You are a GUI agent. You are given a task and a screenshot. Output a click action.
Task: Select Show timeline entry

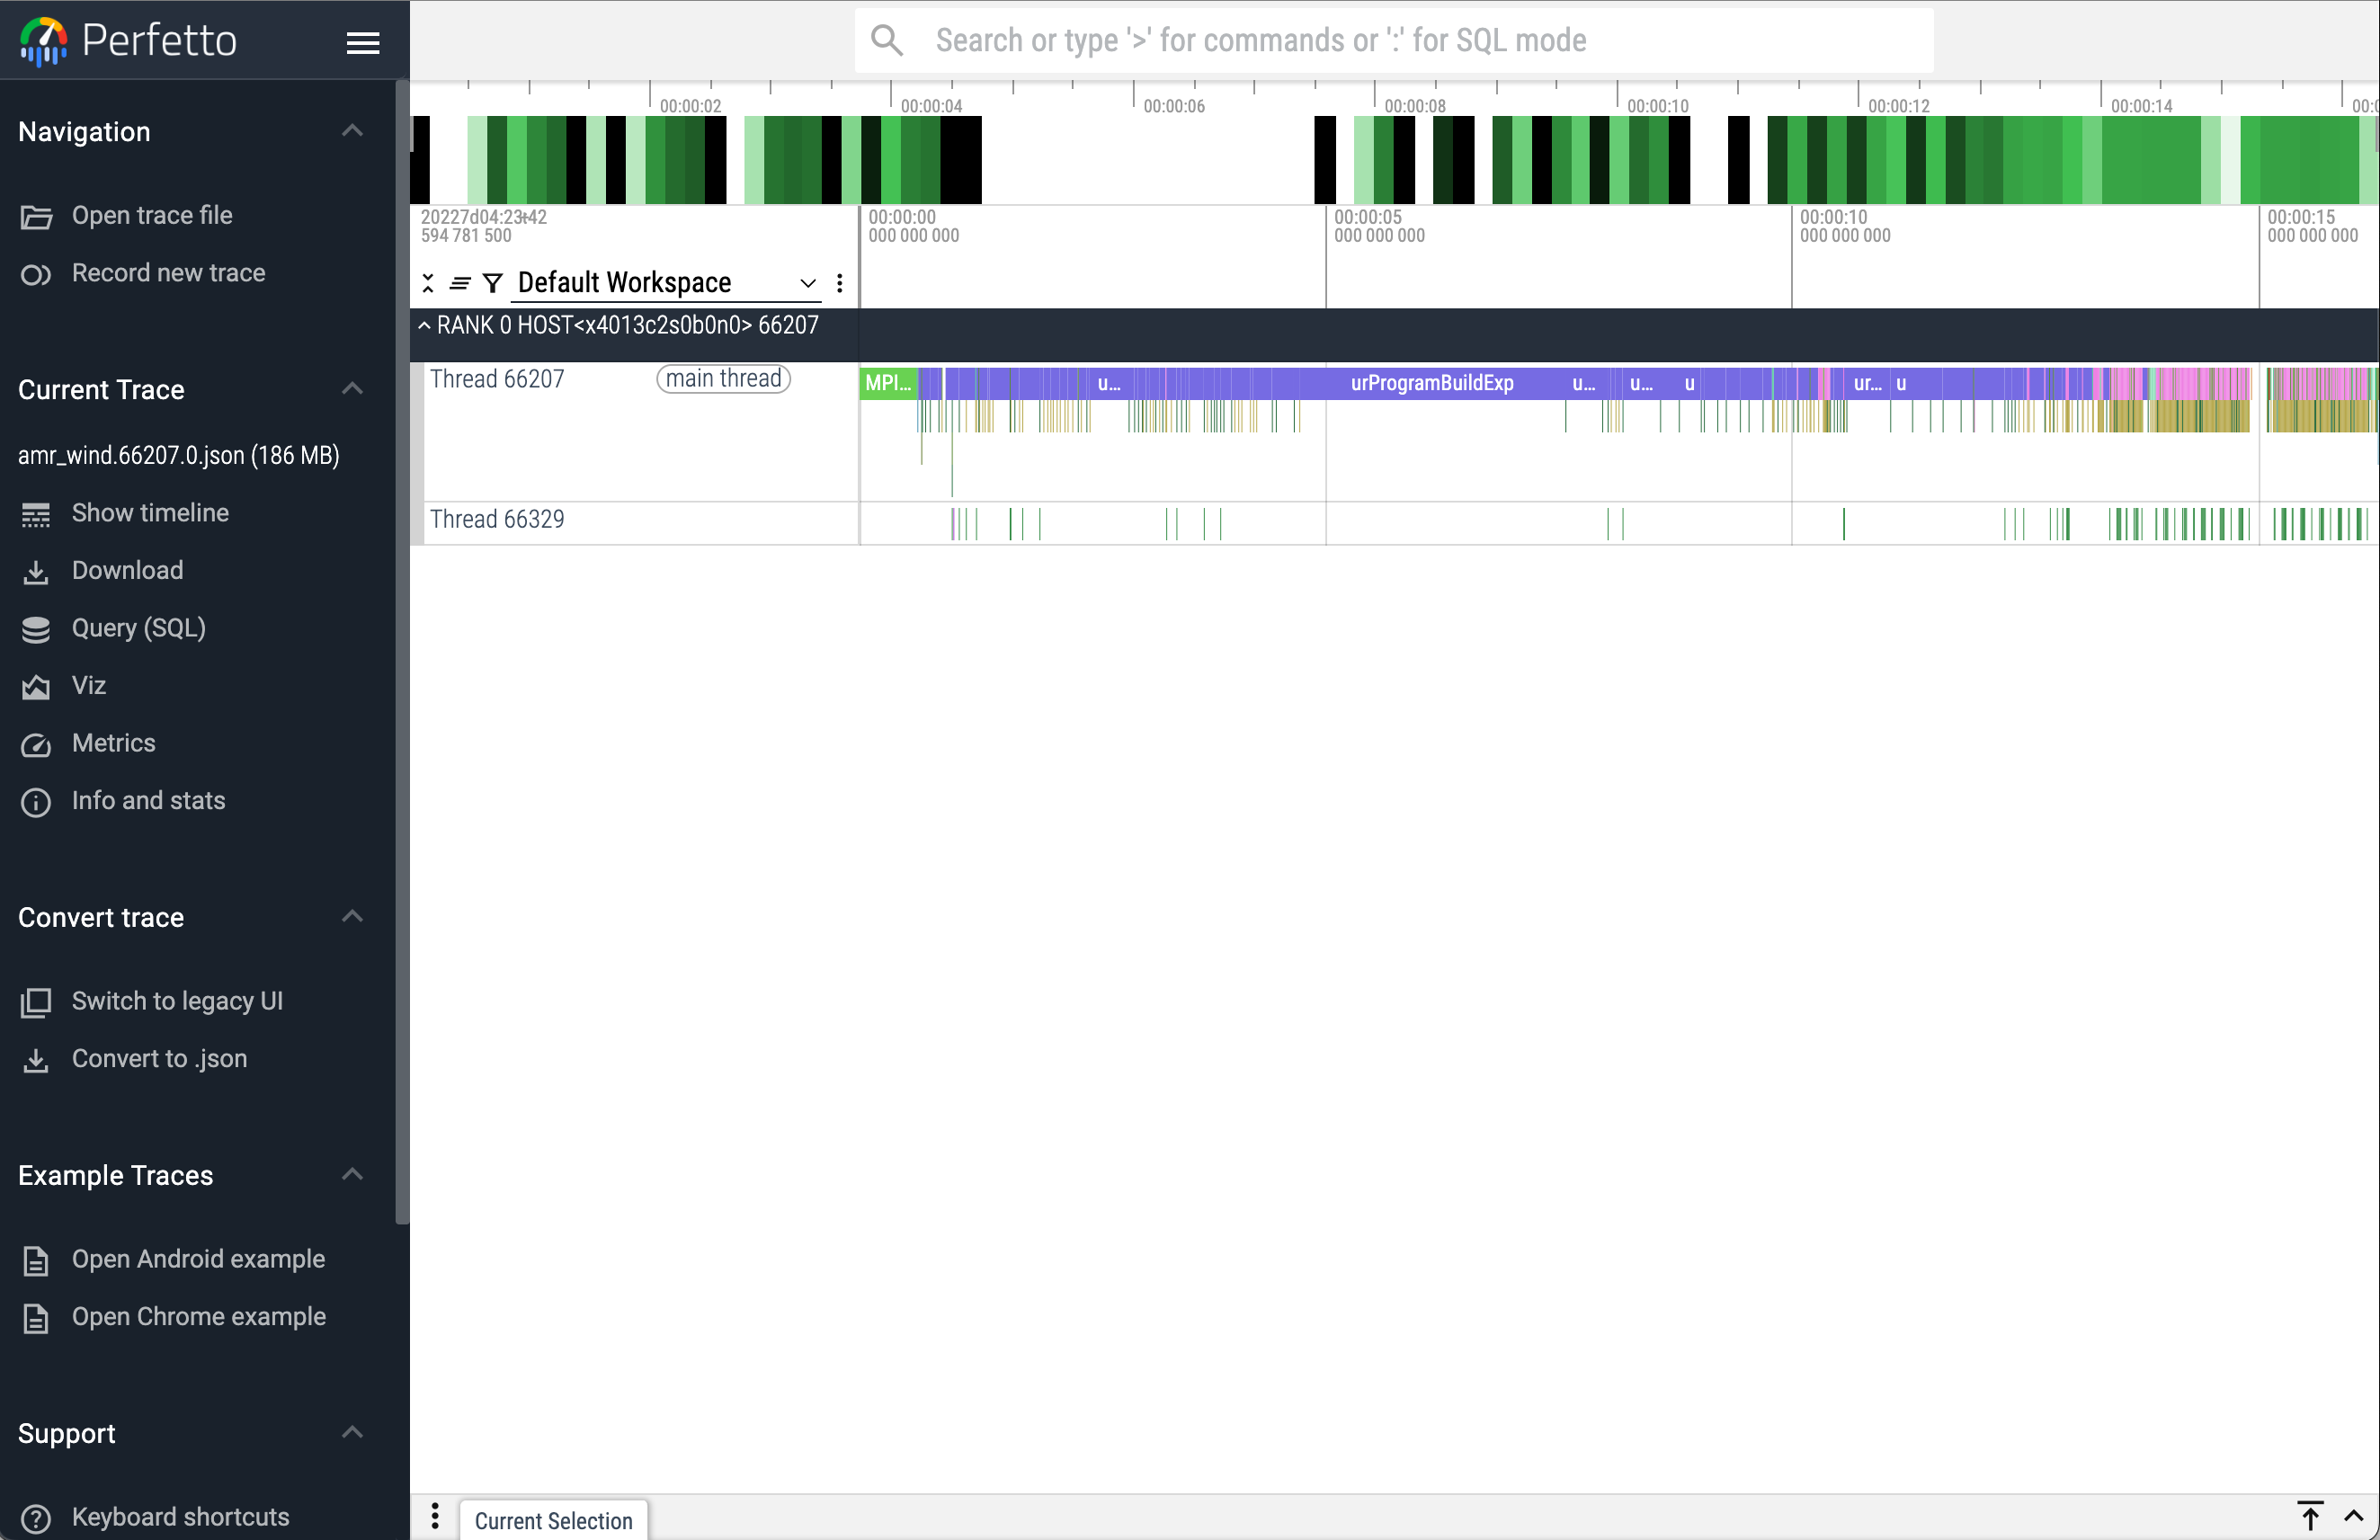pyautogui.click(x=150, y=514)
